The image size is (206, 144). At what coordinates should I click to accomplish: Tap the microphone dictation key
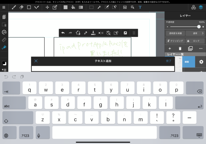(43, 132)
